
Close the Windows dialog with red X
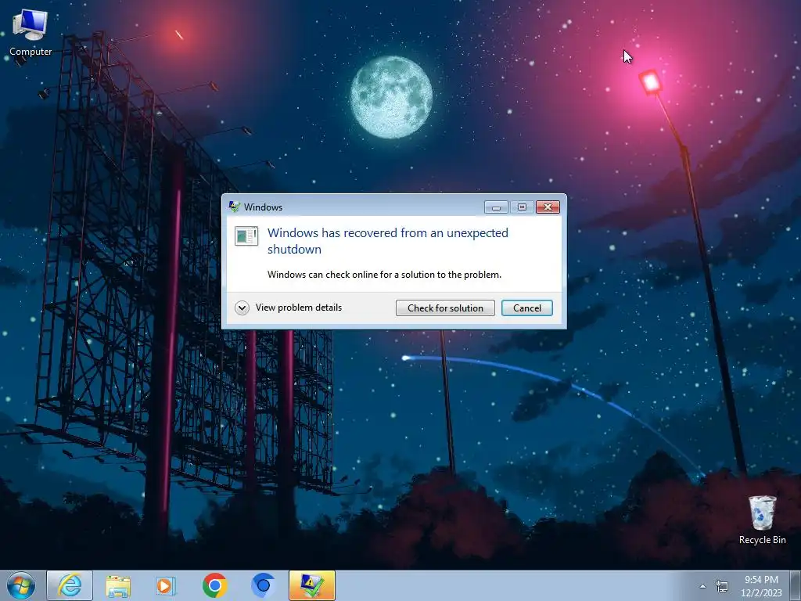point(548,207)
